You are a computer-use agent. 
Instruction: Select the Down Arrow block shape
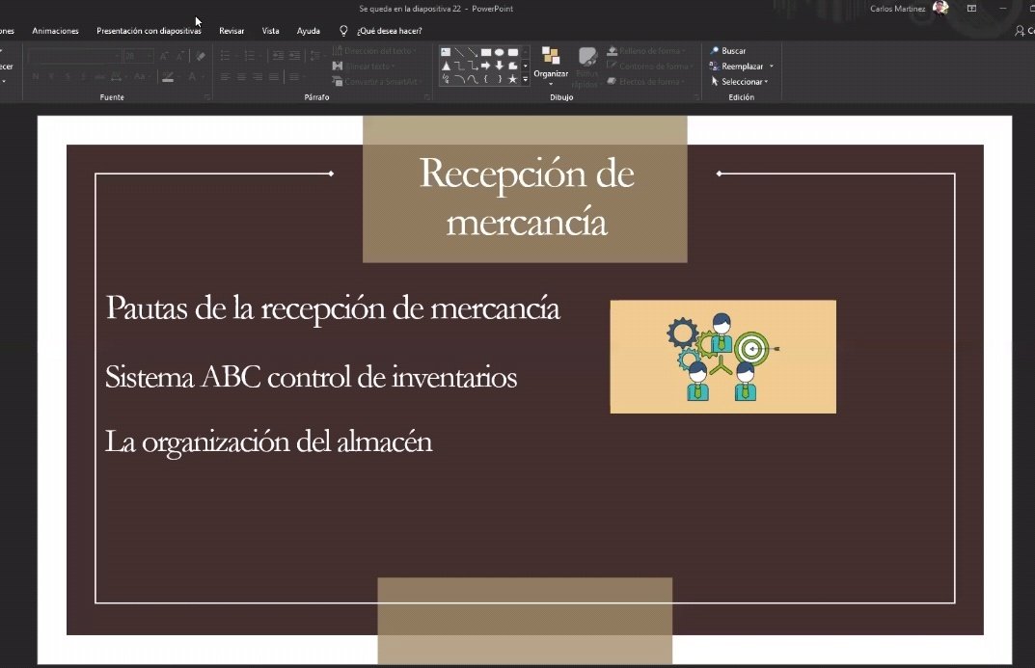[x=499, y=66]
